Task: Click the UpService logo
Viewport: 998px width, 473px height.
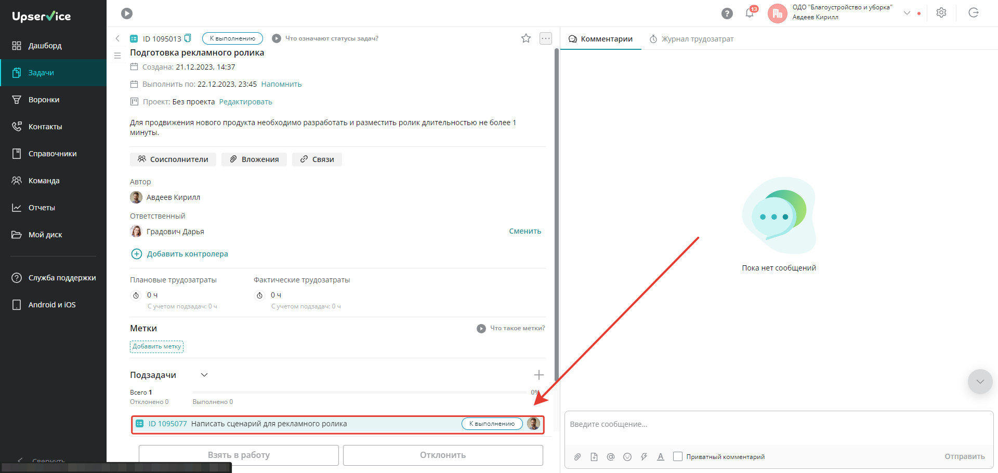Action: point(42,16)
